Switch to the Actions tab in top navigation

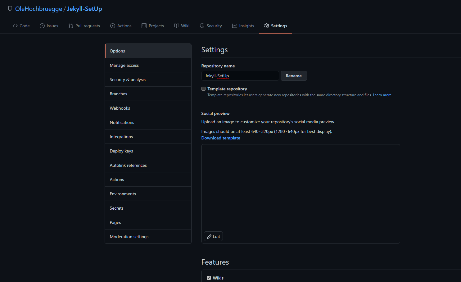click(121, 26)
